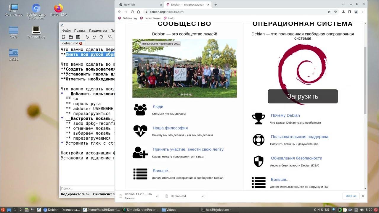Click the Mini DebConf Regensburg group photo
Viewport: 379px width, 213px height.
[x=184, y=68]
